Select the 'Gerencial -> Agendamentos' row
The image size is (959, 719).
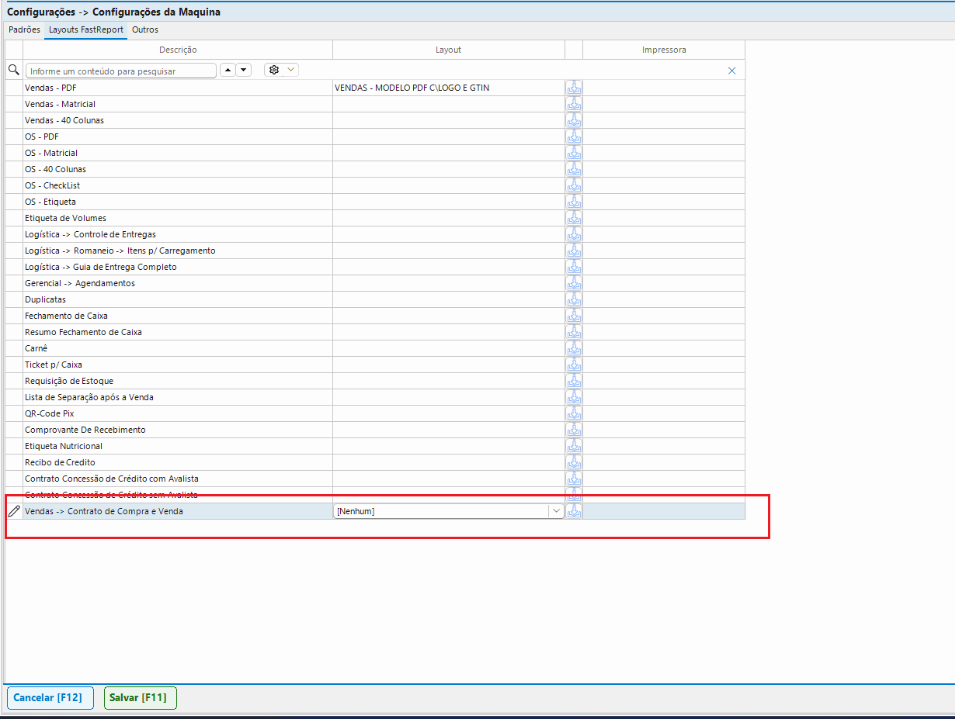(x=375, y=283)
